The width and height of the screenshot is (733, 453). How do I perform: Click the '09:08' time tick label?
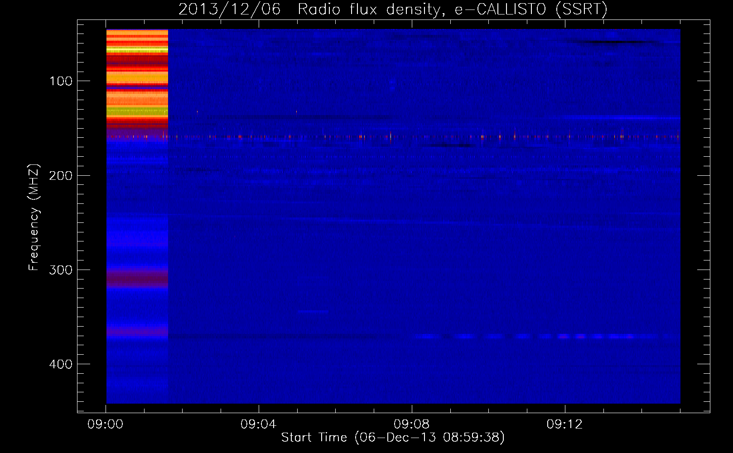point(412,424)
